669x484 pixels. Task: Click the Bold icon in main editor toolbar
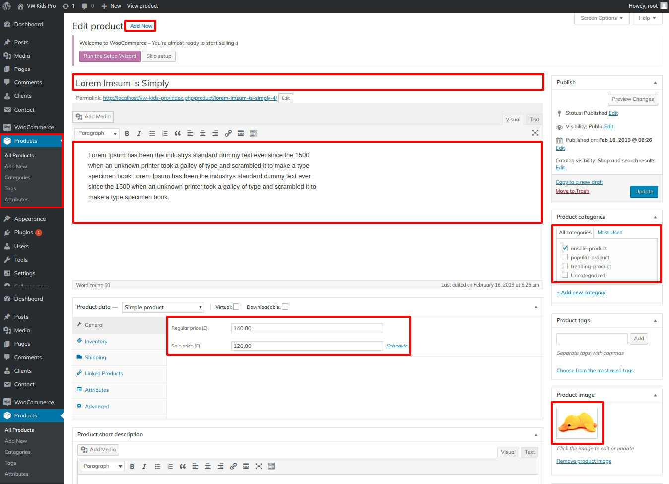(127, 133)
